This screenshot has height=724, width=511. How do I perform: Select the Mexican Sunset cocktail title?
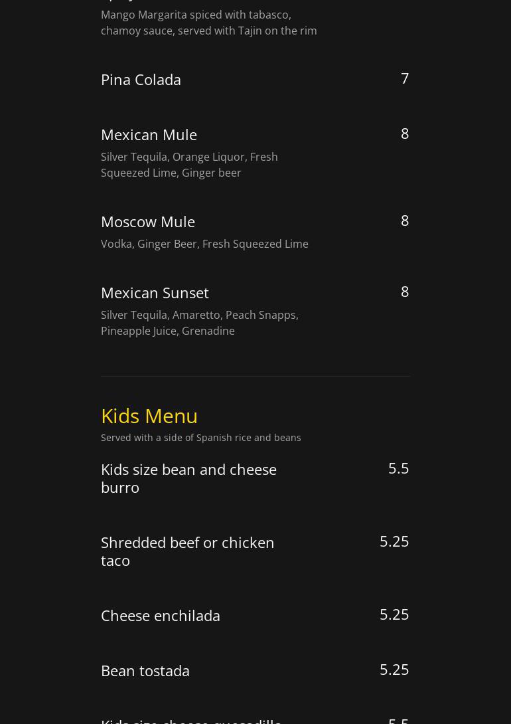tap(155, 293)
